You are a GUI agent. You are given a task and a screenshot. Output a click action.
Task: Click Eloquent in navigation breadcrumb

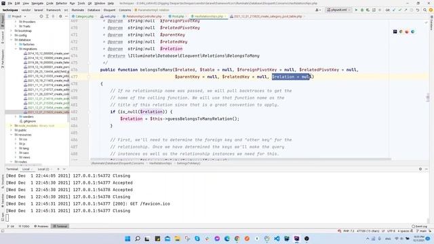click(x=109, y=10)
